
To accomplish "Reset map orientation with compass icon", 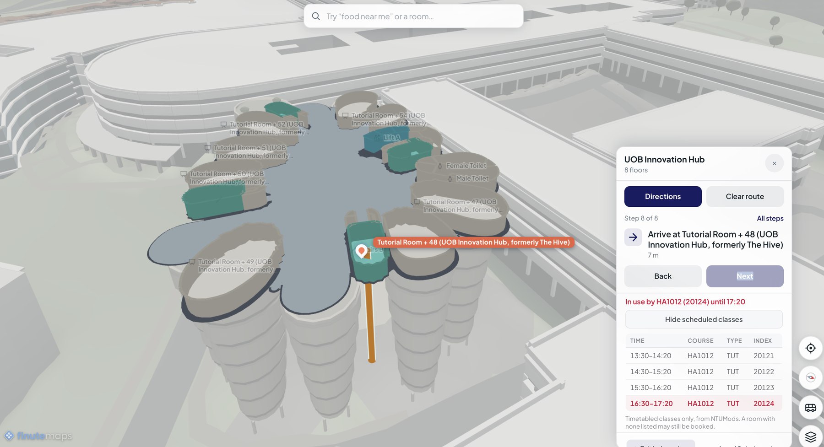I will coord(811,377).
